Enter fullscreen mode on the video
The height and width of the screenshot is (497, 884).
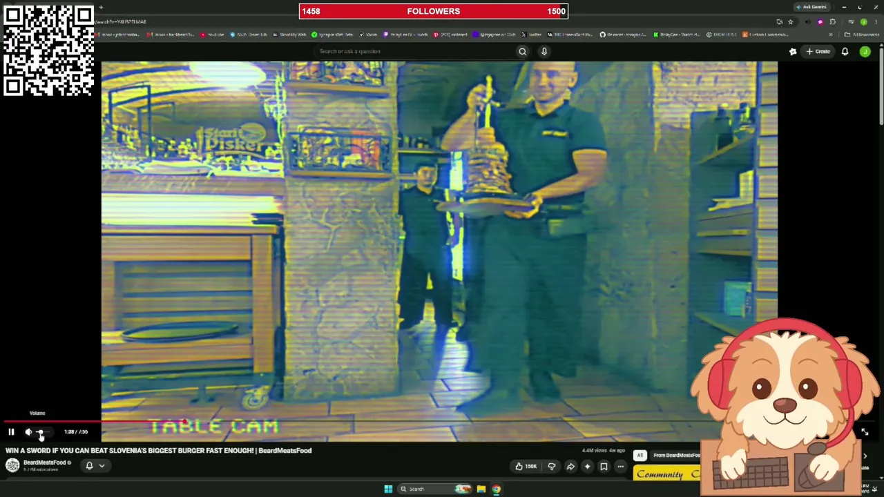point(865,432)
